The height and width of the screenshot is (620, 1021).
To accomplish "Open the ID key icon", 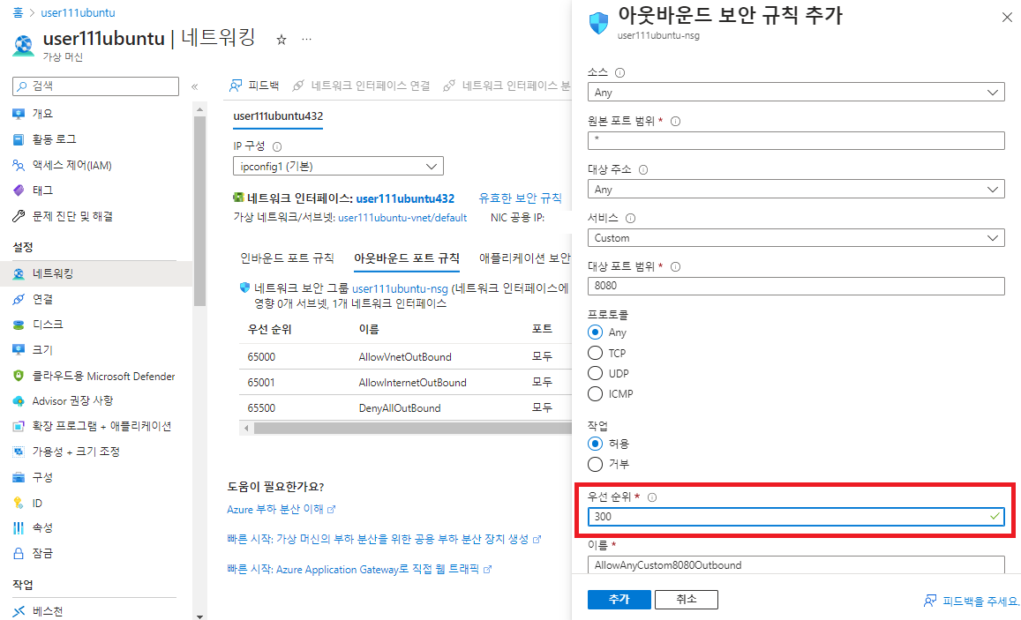I will (x=19, y=503).
